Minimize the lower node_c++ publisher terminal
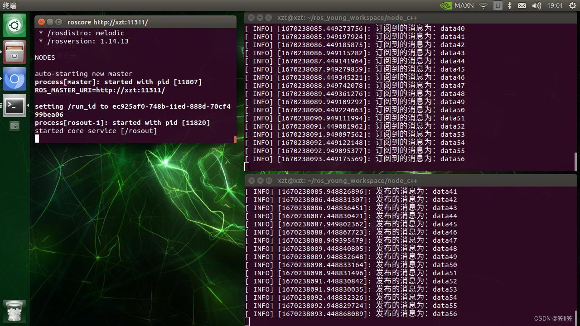 (x=260, y=181)
